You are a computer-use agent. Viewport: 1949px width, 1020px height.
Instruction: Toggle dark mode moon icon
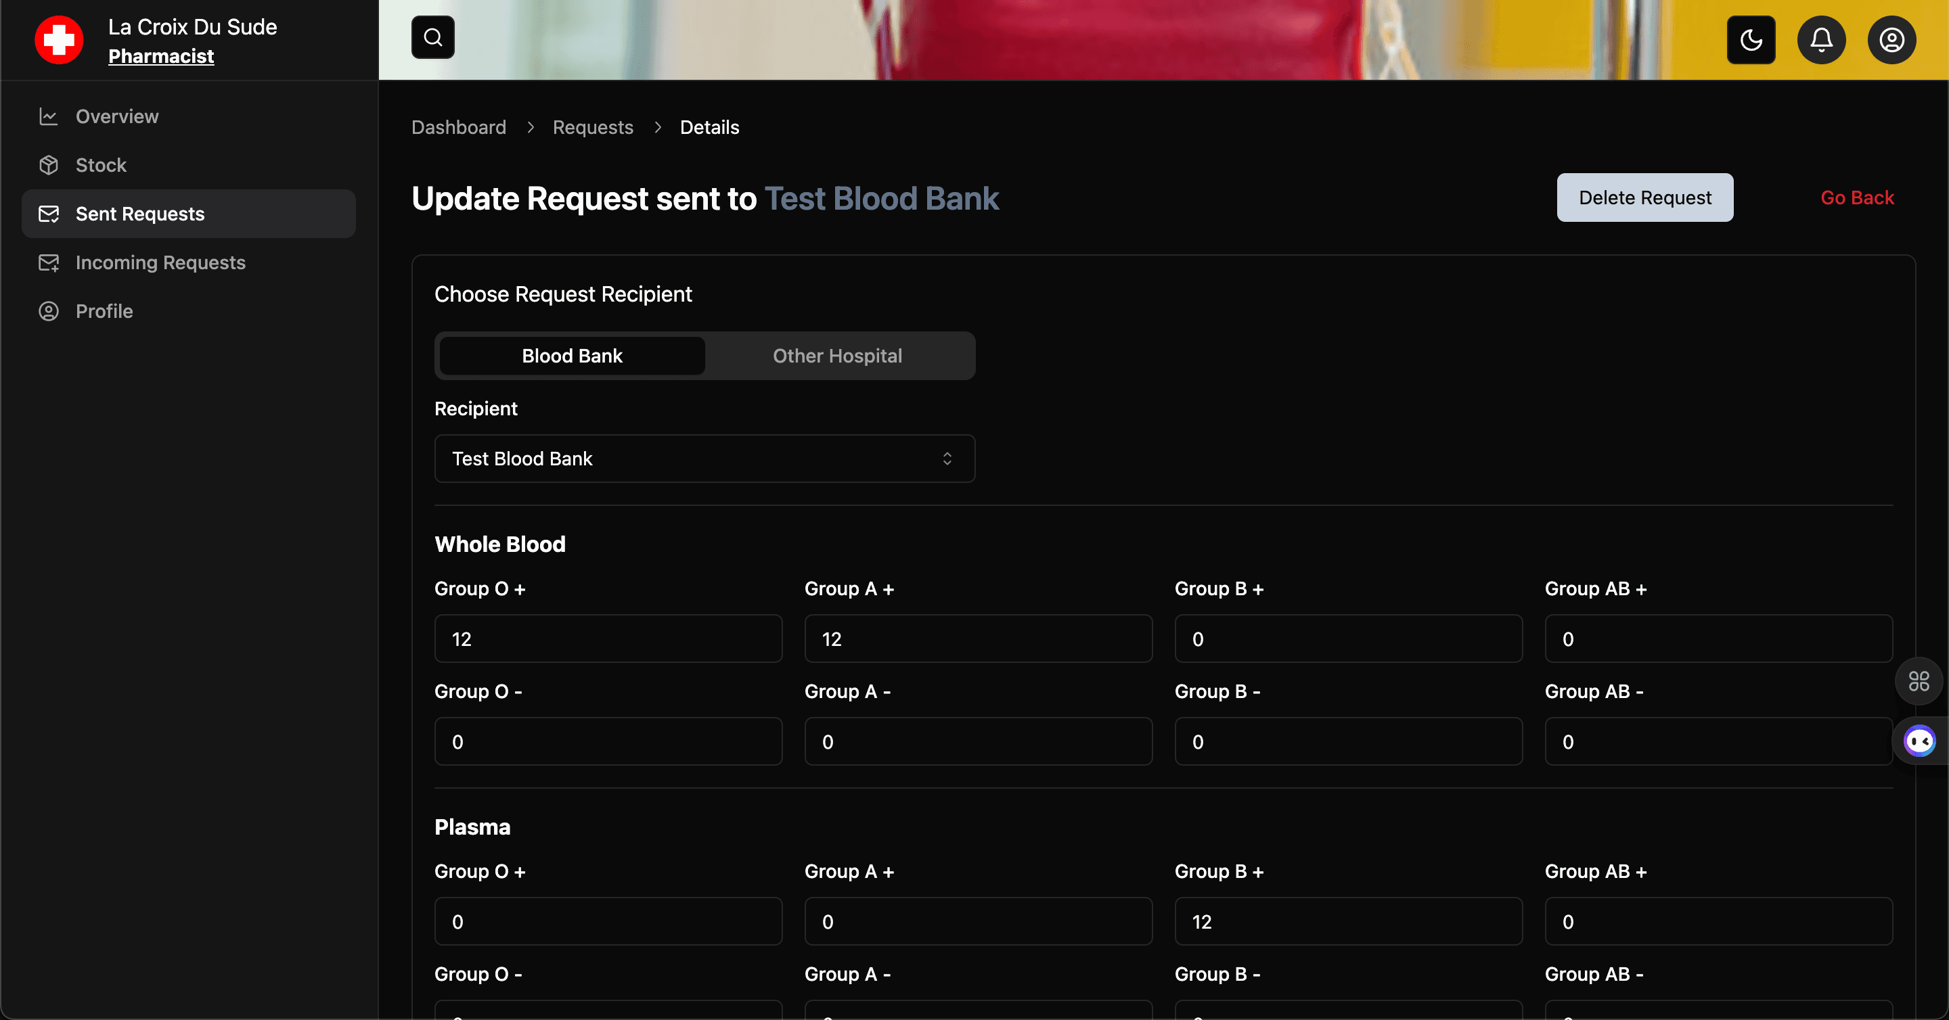point(1751,39)
